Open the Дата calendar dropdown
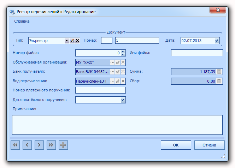This screenshot has width=235, height=168. point(217,41)
